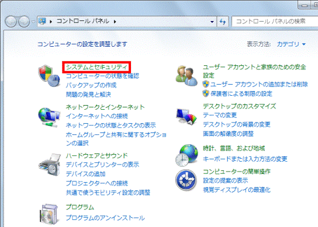Open the カテゴリ view-by dropdown
318x227 pixels.
tap(291, 44)
